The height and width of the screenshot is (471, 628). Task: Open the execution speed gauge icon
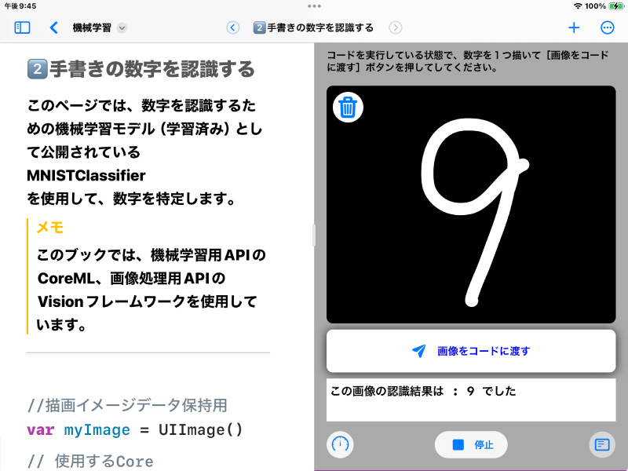pyautogui.click(x=340, y=444)
